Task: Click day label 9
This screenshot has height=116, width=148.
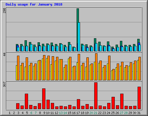Action: pyautogui.click(x=44, y=113)
